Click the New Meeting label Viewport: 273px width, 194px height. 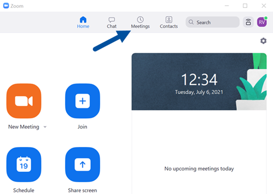(x=24, y=127)
